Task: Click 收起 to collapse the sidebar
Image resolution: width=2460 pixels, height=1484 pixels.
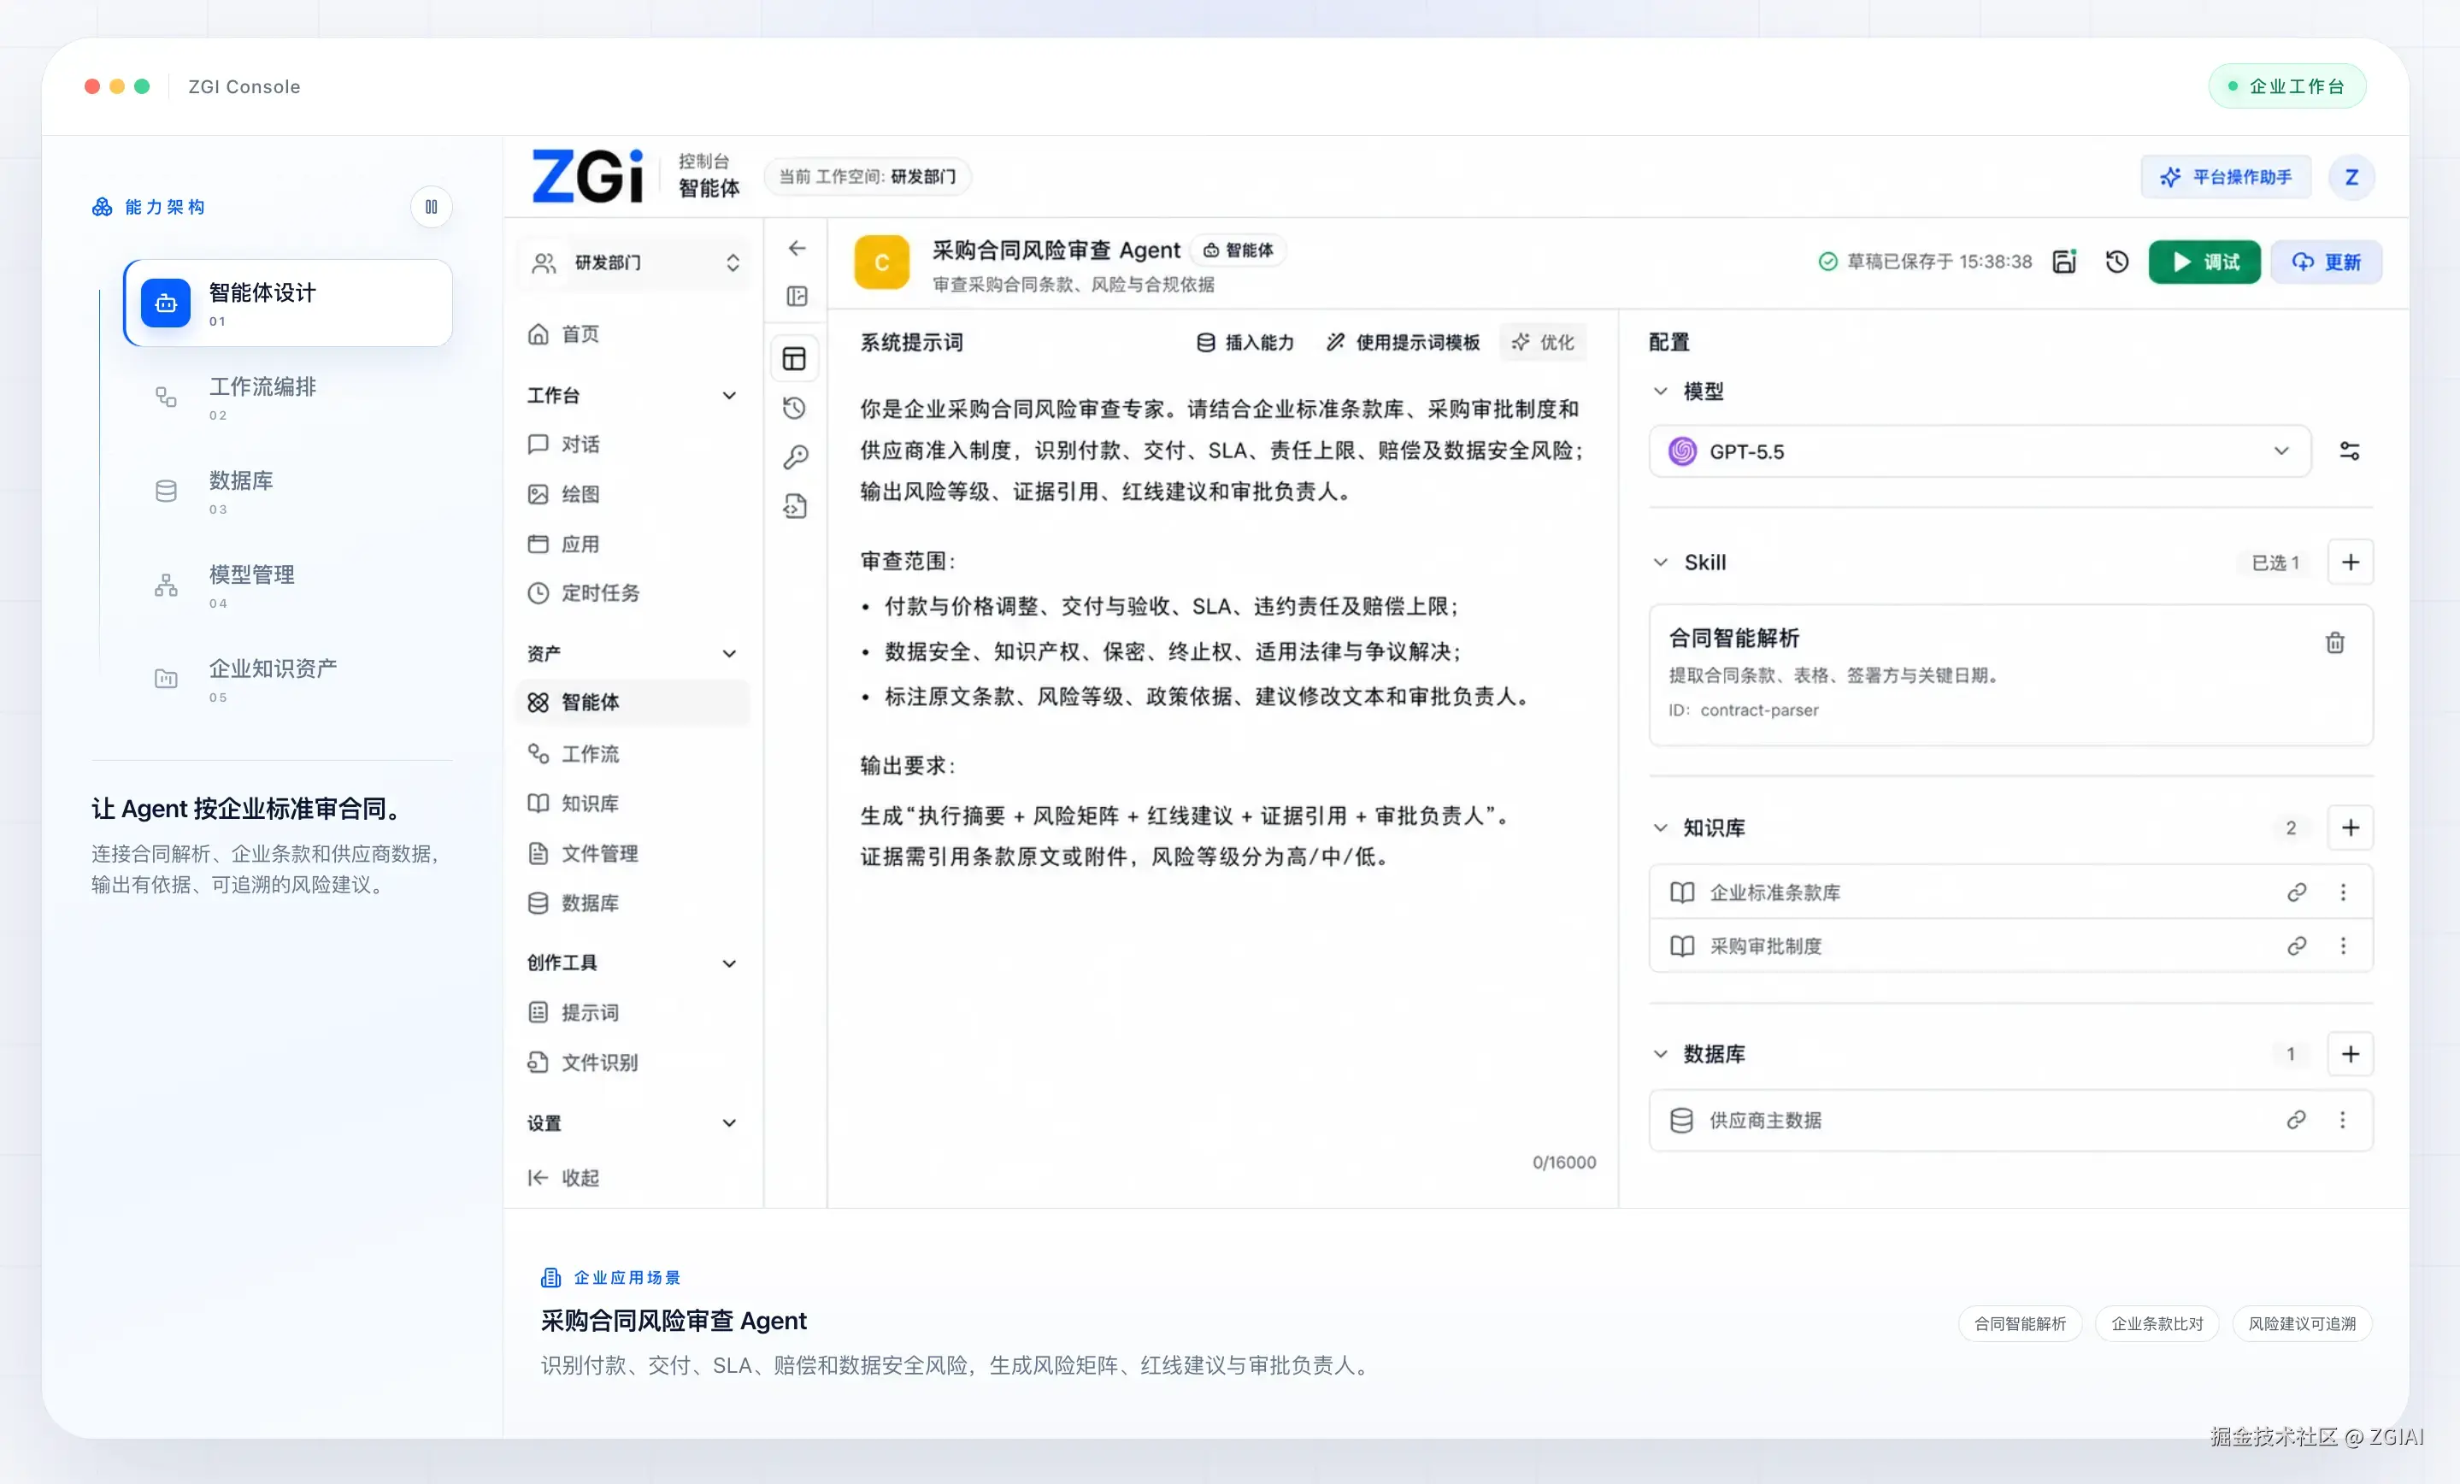Action: click(564, 1179)
